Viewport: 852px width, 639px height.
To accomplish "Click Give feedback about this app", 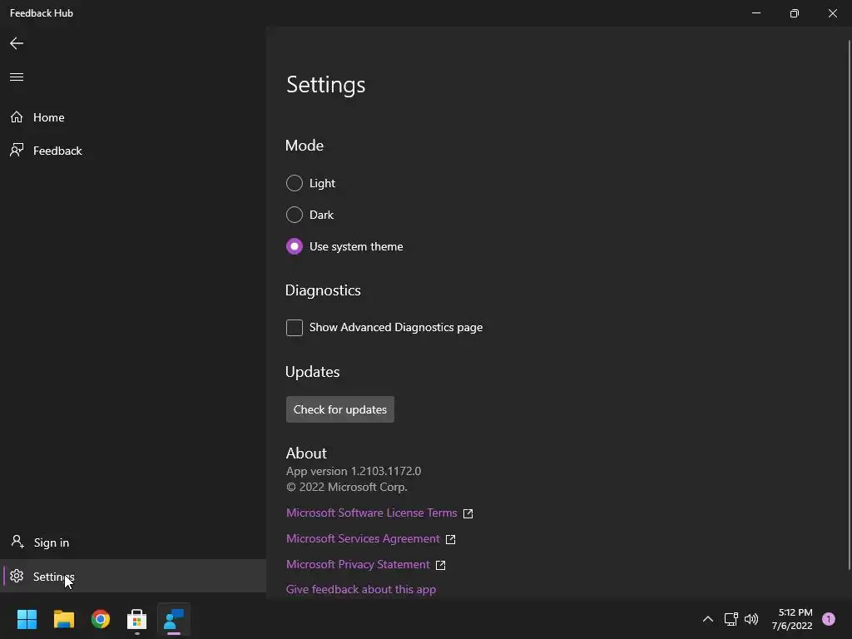I will pos(361,590).
